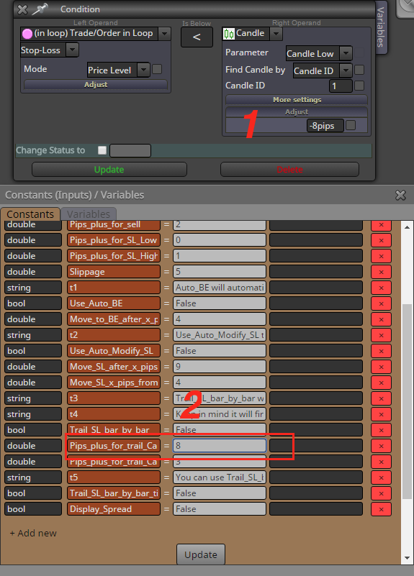
Task: Click the pink circle Trade/Order in Loop icon
Action: coord(27,34)
